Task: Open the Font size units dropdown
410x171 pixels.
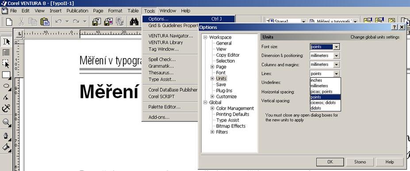Action: [337, 47]
